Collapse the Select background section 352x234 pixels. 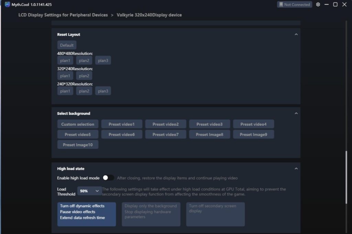point(296,113)
